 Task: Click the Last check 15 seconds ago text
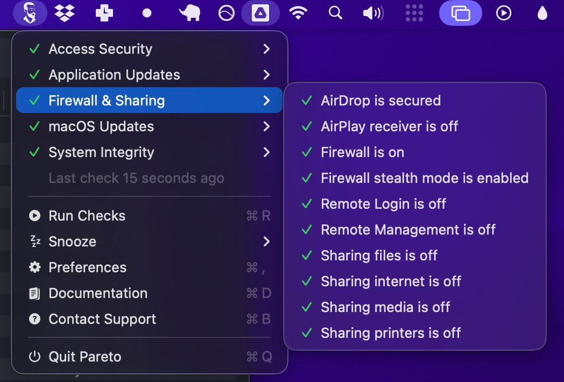pyautogui.click(x=136, y=178)
